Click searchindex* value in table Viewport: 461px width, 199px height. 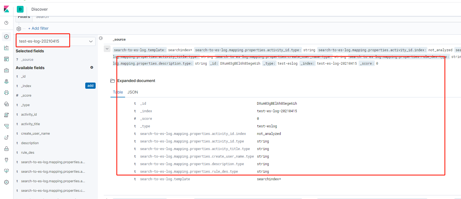[269, 179]
